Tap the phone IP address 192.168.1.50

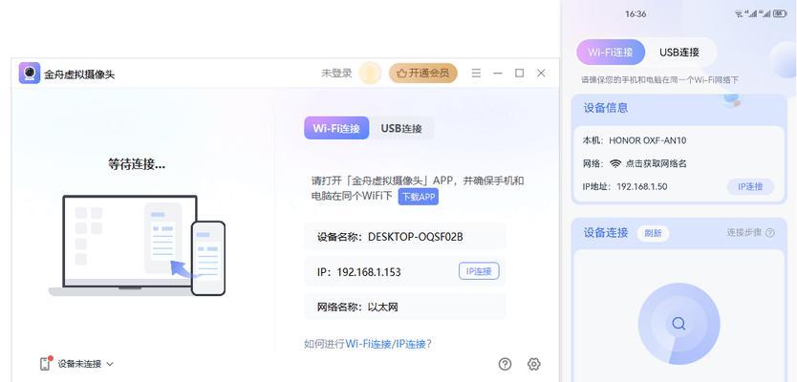click(x=641, y=186)
